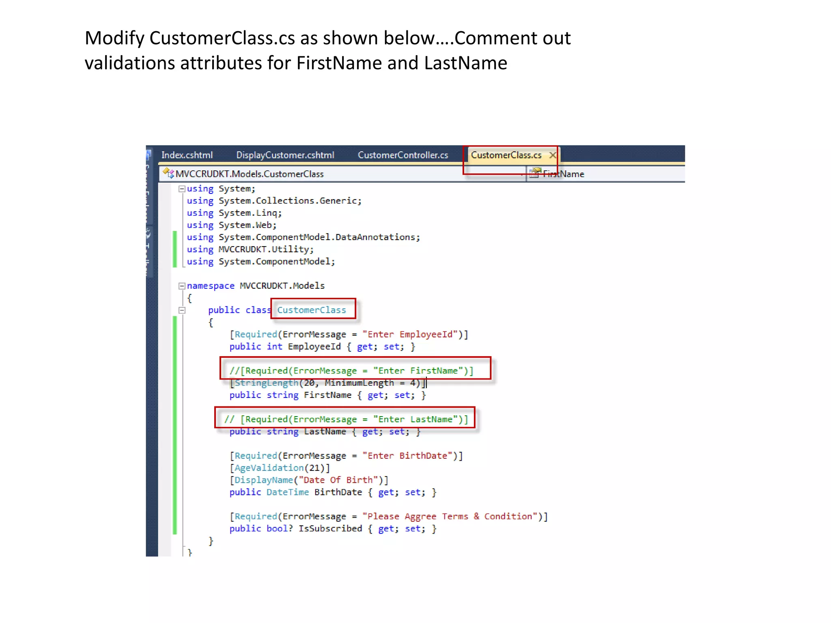Open the DisplayCustomer.cshtml tab
Viewport: 831px width, 623px height.
tap(285, 155)
